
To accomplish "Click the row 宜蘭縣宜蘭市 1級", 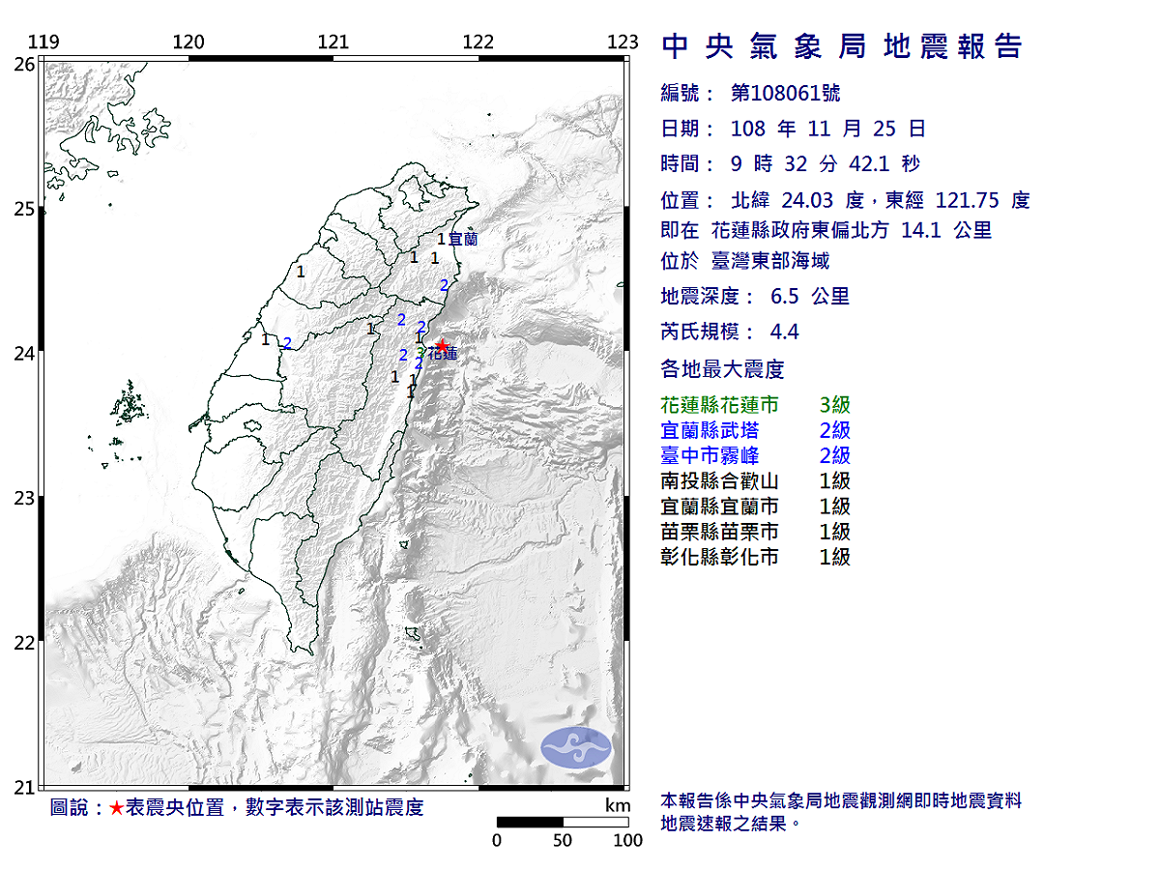I will tap(756, 506).
